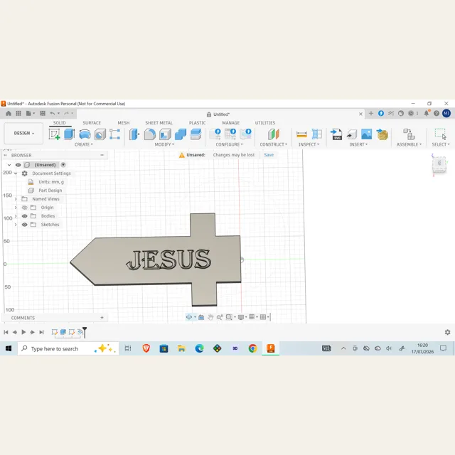Open the Help question mark icon
Screen dimensions: 455x455
click(437, 113)
